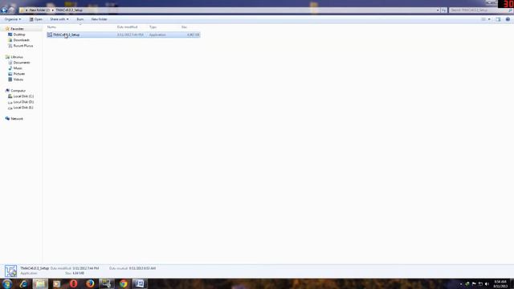The width and height of the screenshot is (514, 289).
Task: Open the Organize dropdown menu
Action: click(13, 19)
